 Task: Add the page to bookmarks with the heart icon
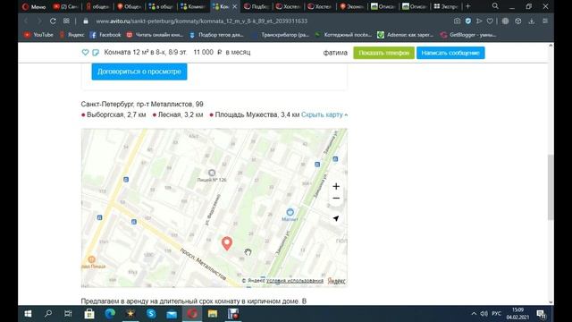tap(490, 21)
